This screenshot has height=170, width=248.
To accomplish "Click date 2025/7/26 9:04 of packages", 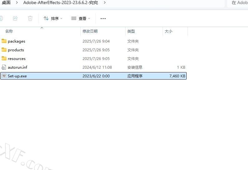I will click(96, 41).
